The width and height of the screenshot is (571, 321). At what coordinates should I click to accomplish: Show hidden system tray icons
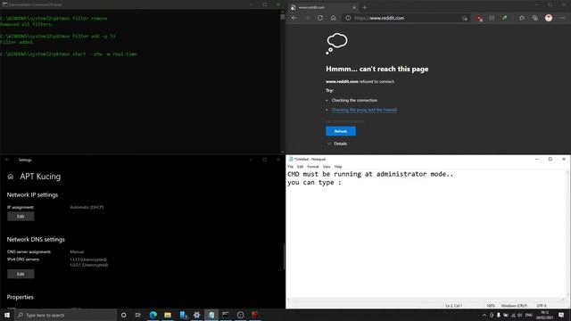[484, 315]
